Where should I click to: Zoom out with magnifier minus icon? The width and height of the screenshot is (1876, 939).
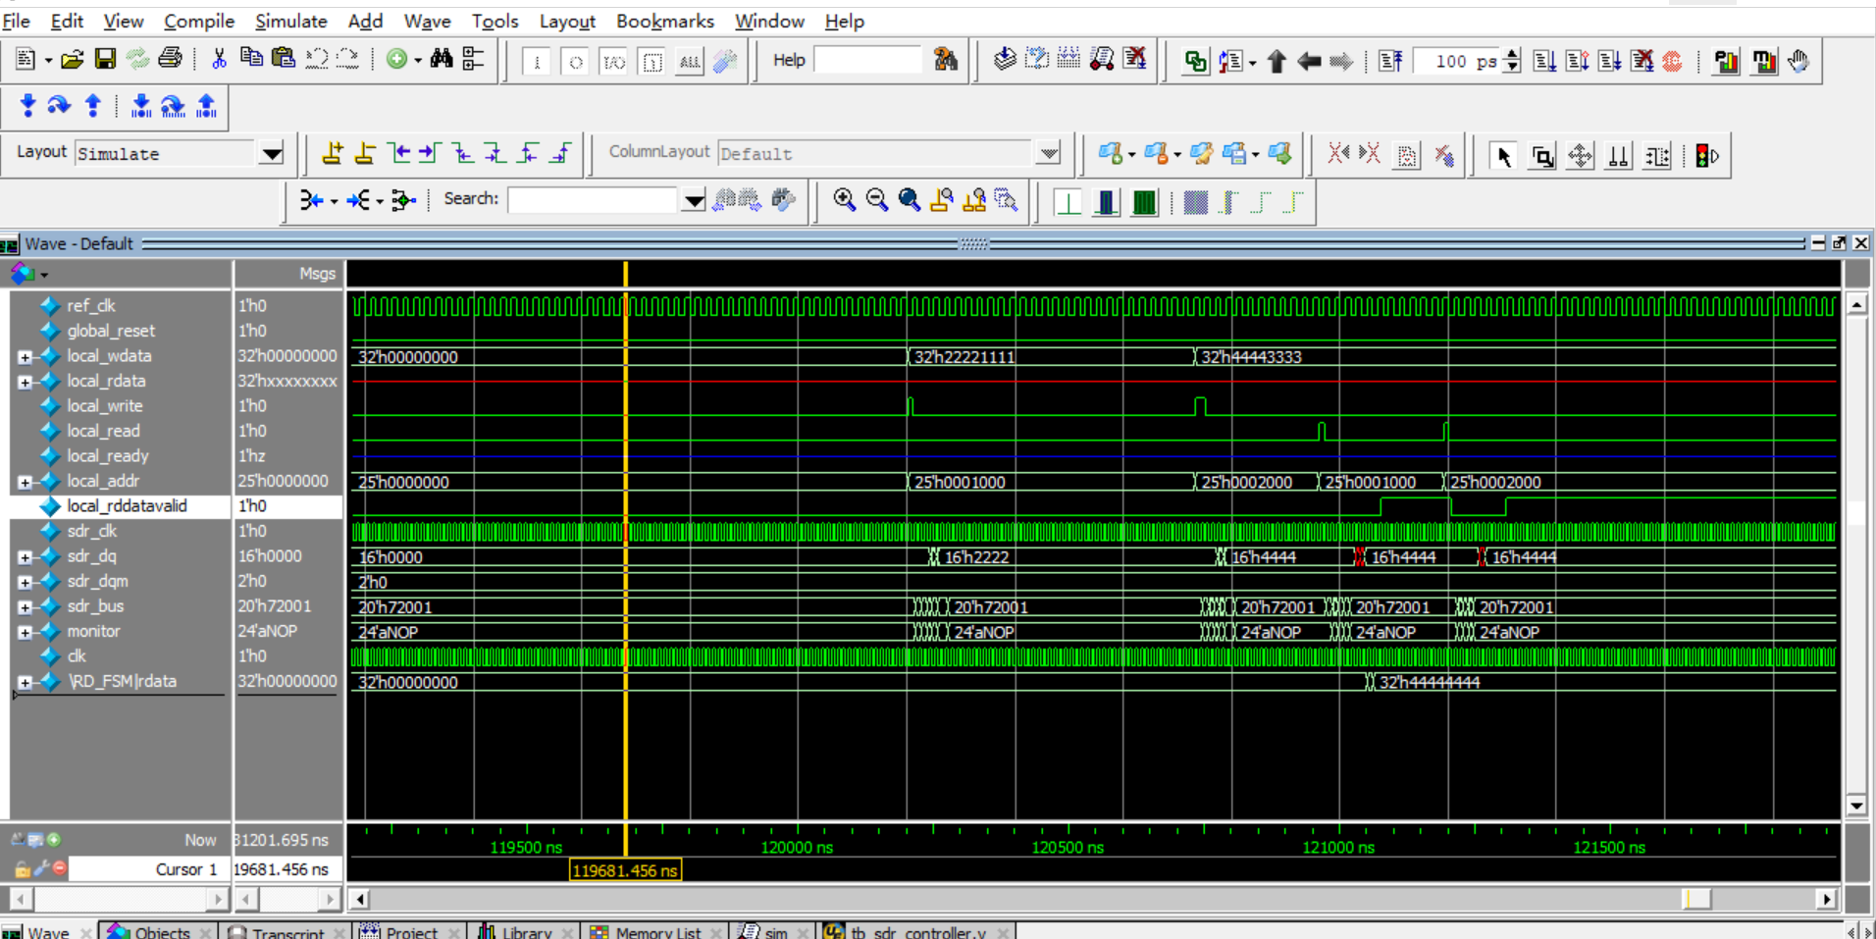click(877, 200)
